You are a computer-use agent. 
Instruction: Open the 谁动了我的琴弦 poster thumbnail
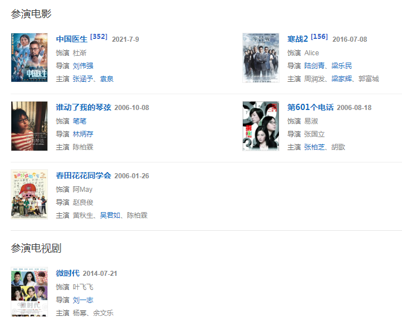(x=29, y=126)
